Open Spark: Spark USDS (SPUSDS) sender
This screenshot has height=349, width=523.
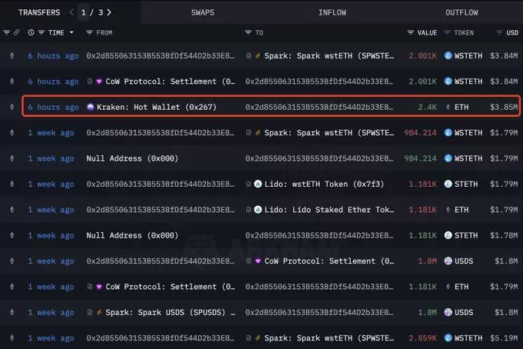coord(170,312)
